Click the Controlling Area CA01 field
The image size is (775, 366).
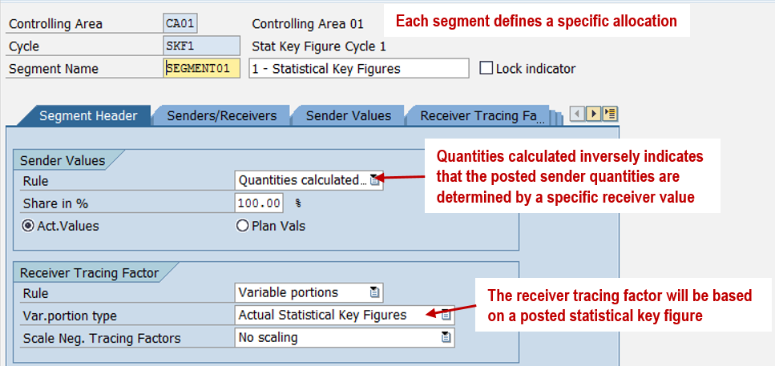pyautogui.click(x=180, y=24)
